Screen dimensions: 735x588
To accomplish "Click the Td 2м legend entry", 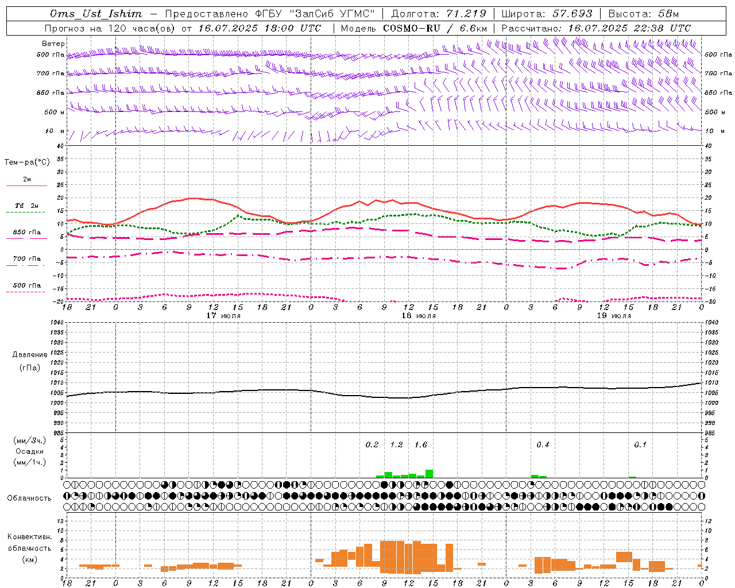I will [26, 206].
